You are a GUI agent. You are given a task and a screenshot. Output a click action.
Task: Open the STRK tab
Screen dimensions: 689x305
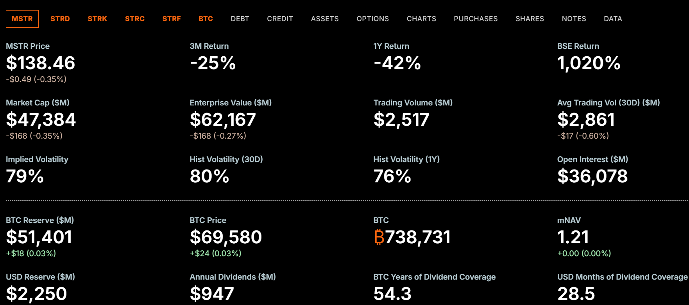click(x=97, y=19)
